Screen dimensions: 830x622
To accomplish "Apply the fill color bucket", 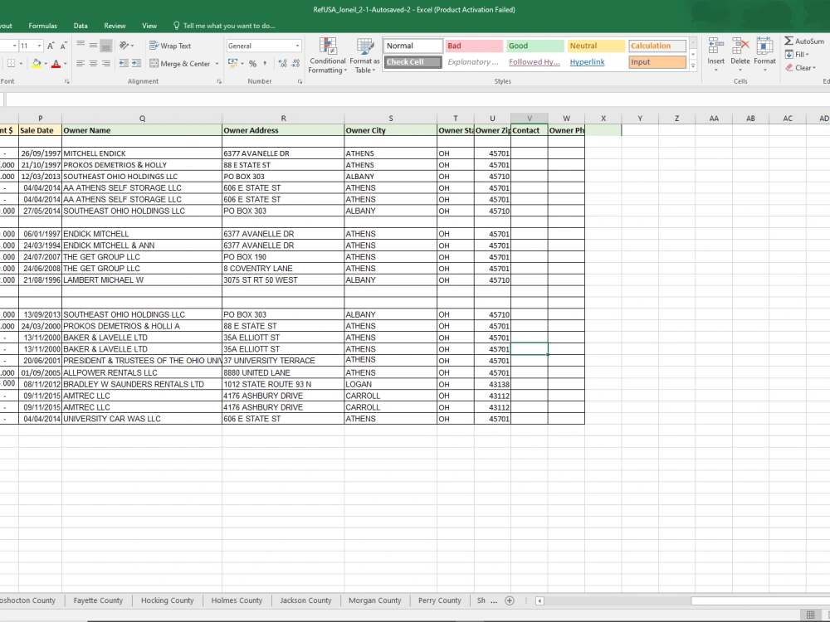I will pyautogui.click(x=37, y=64).
